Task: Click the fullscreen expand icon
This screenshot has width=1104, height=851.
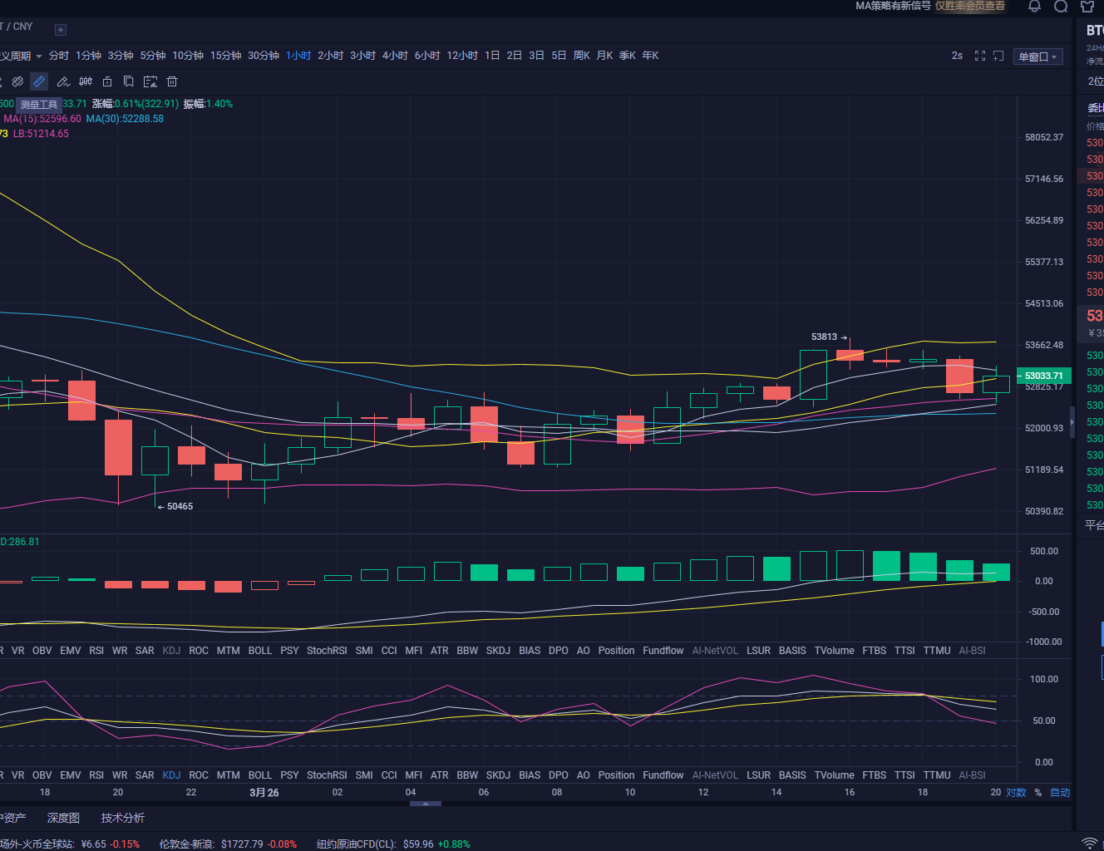Action: (980, 56)
